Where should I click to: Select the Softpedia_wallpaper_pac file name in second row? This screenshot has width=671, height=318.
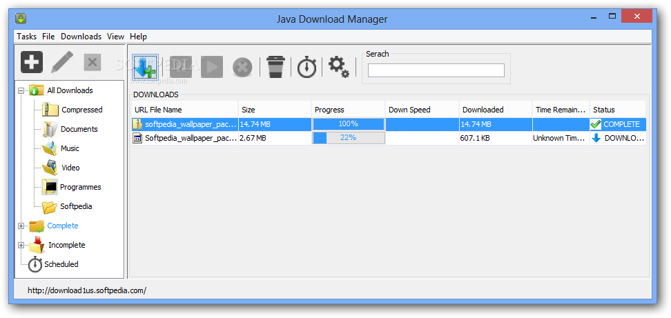point(191,138)
